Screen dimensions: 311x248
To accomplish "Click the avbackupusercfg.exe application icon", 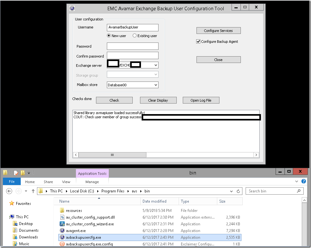I will 62,237.
